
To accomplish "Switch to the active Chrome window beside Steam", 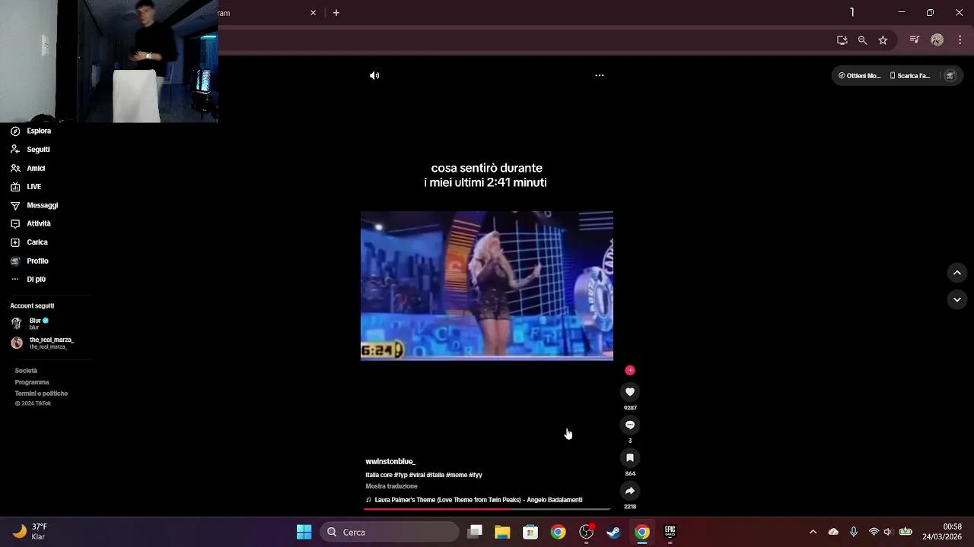I will (x=642, y=532).
